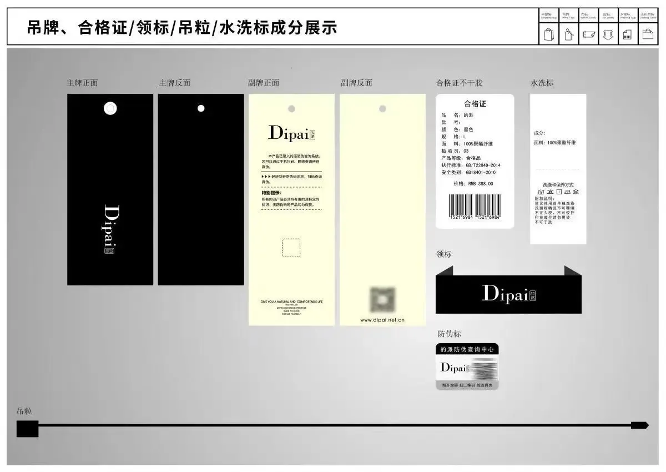This screenshot has height=472, width=666.
Task: Click the Washing Tags barcode icon
Action: (x=628, y=36)
